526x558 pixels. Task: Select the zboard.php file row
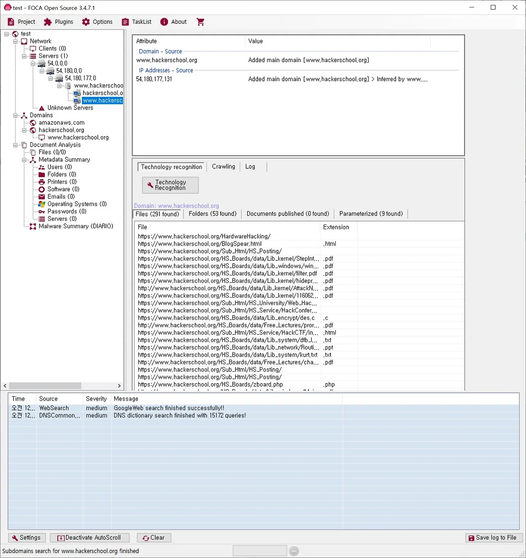click(x=299, y=385)
